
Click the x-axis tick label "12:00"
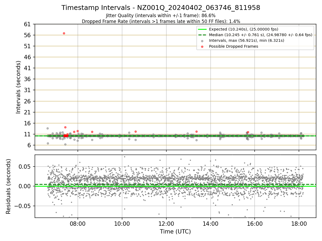tap(166, 224)
